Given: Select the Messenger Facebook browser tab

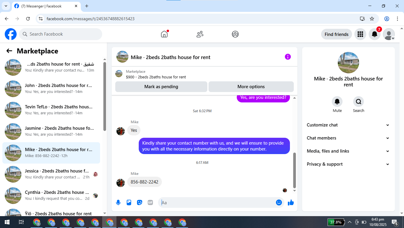Looking at the screenshot, I should [46, 6].
